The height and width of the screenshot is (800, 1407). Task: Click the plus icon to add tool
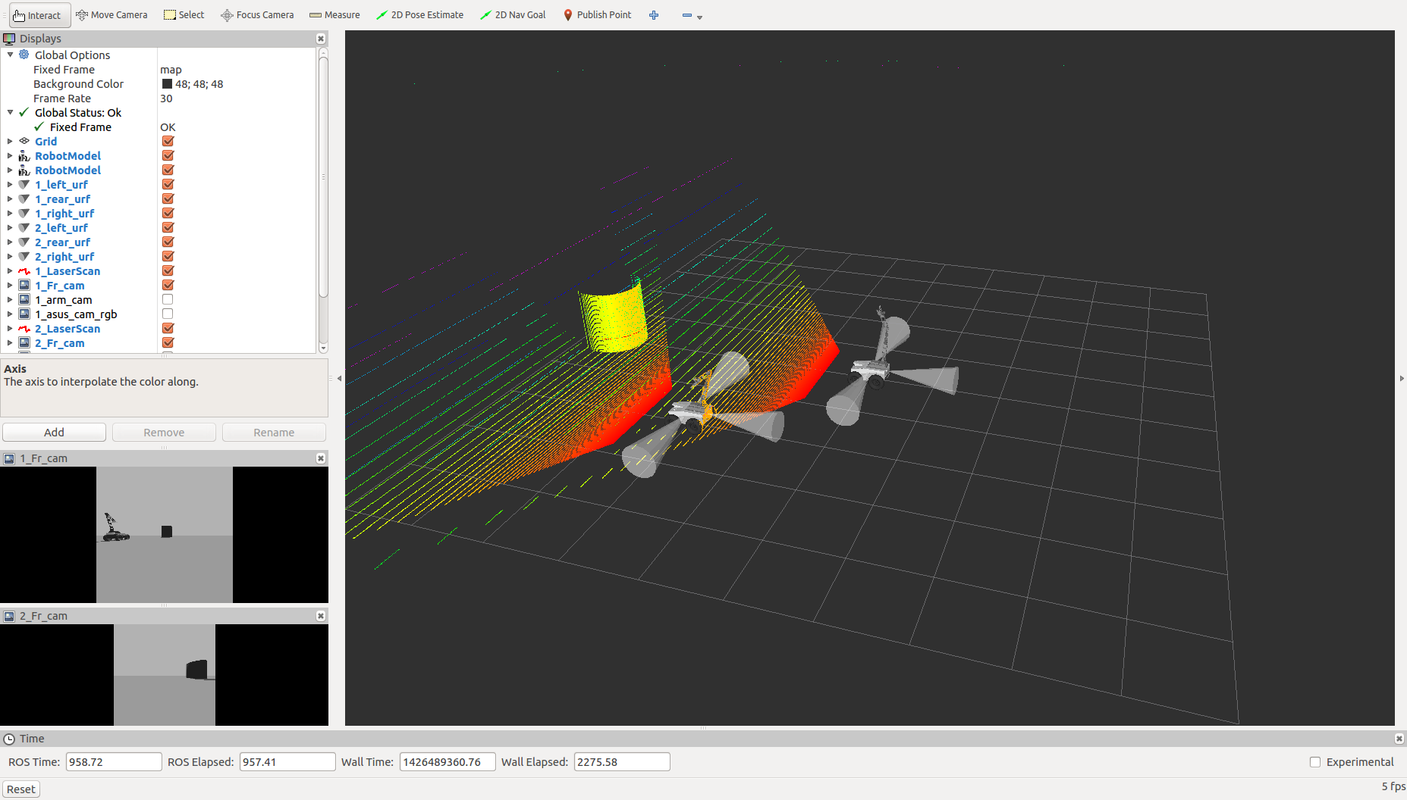click(x=654, y=14)
